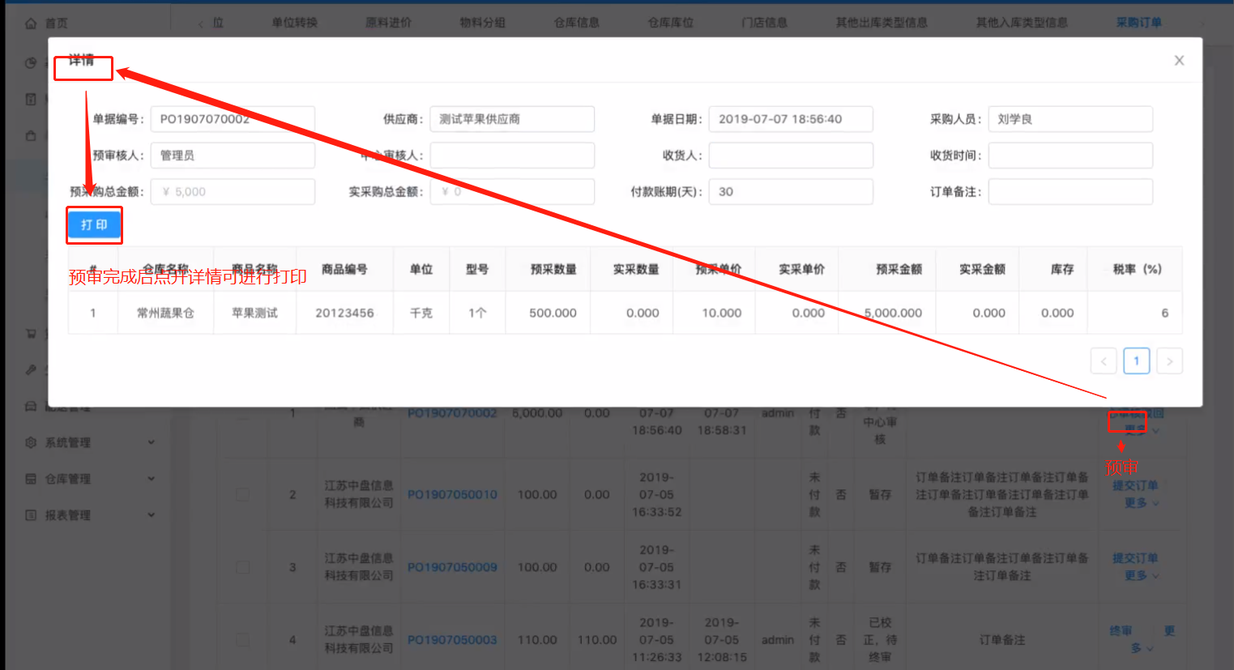This screenshot has width=1234, height=670.
Task: Click the 供应商 input field
Action: coord(512,119)
